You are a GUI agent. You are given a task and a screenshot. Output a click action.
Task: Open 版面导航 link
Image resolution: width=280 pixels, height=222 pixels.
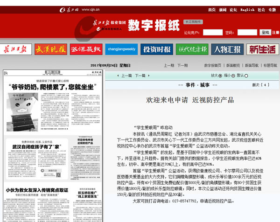(x=252, y=65)
